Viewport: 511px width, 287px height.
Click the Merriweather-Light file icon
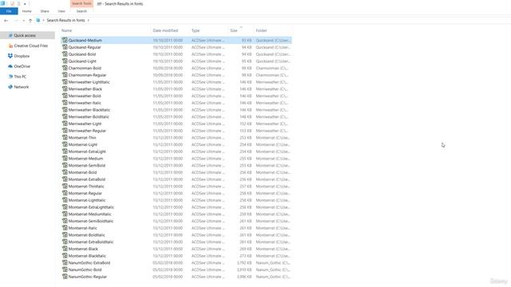click(x=65, y=124)
